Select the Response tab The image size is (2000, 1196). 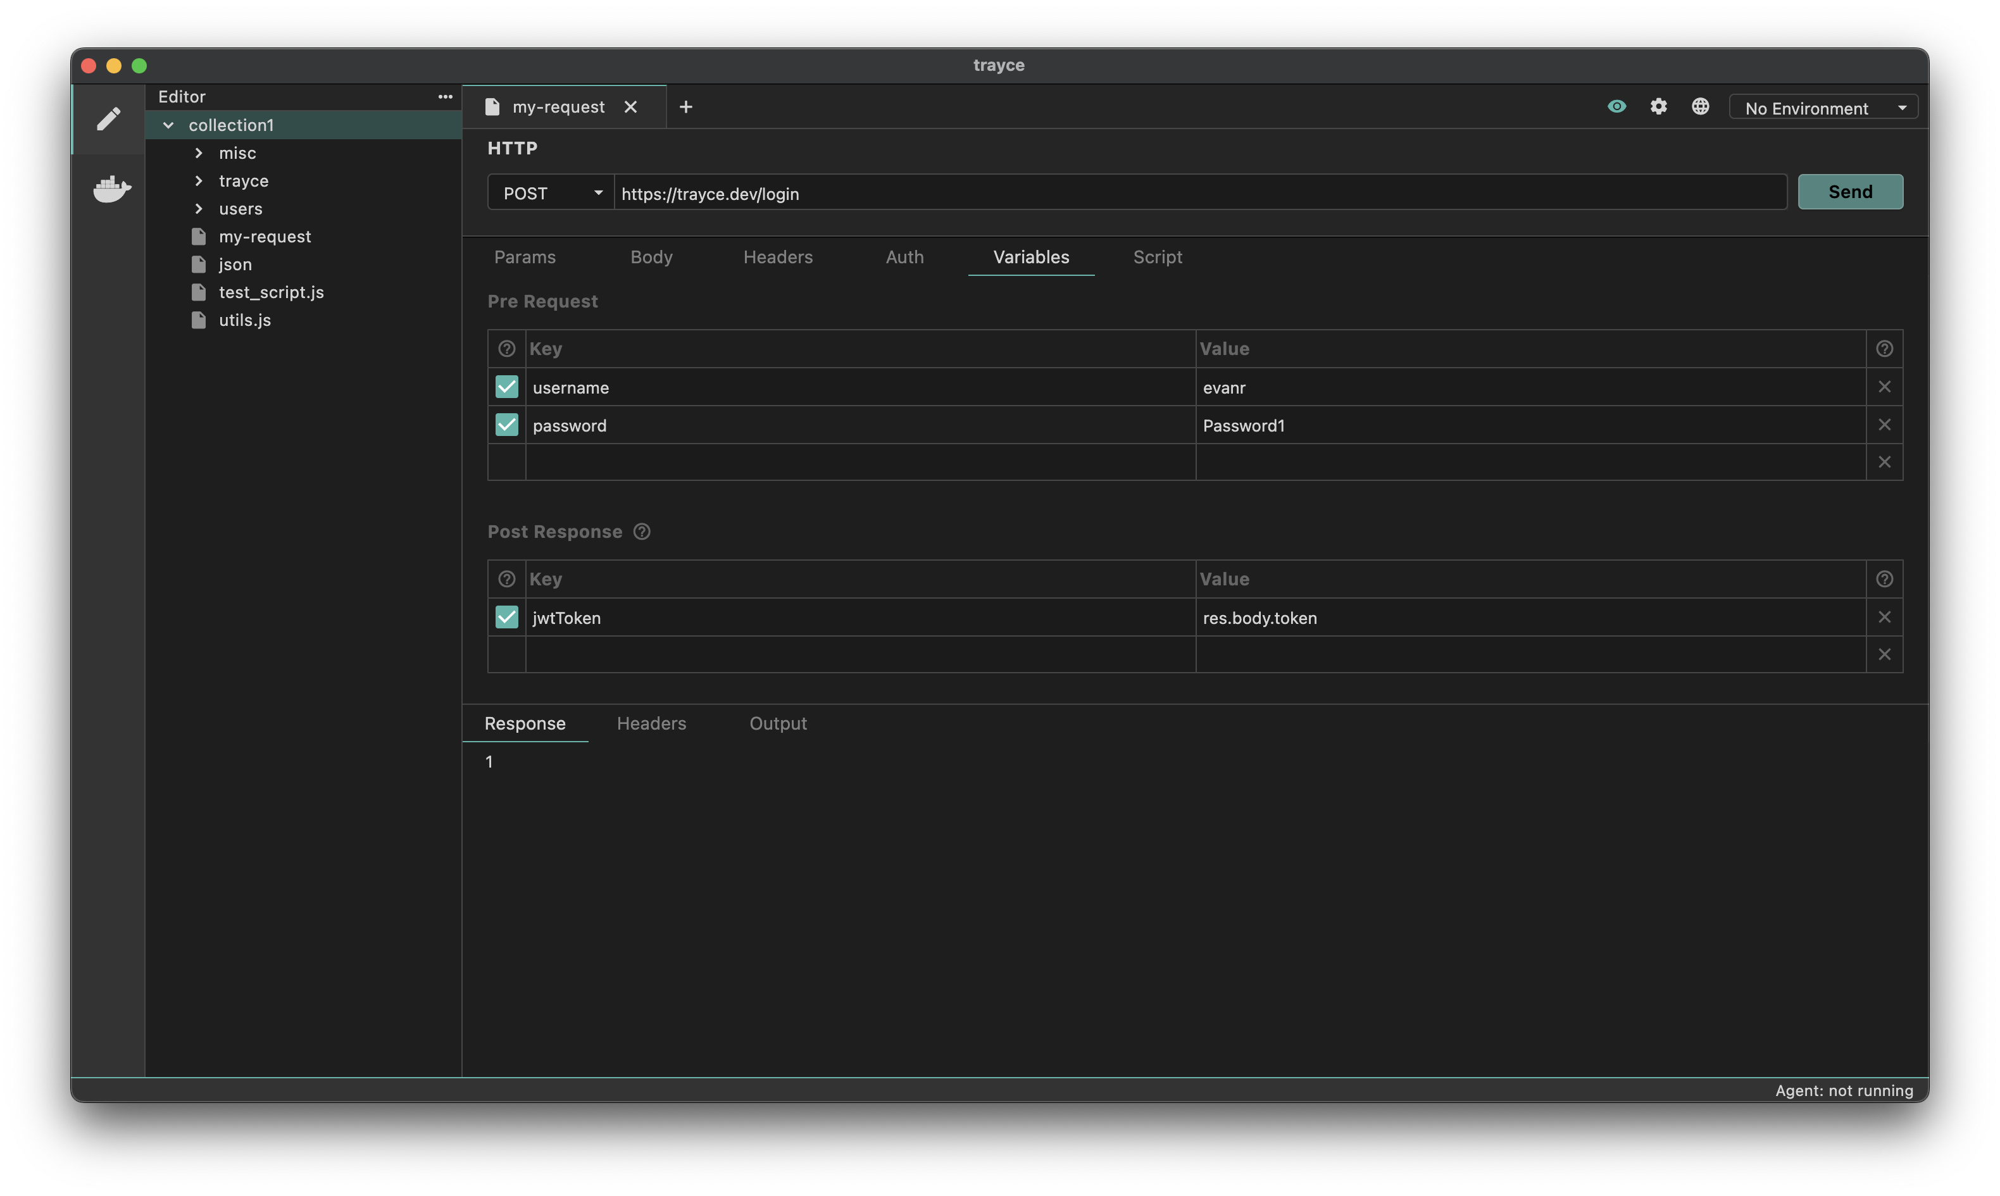coord(525,724)
